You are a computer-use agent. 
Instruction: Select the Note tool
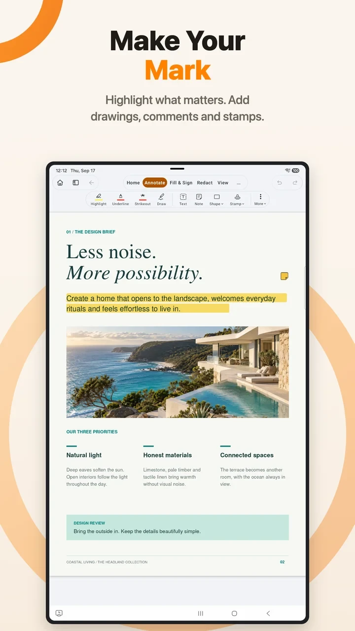tap(199, 199)
